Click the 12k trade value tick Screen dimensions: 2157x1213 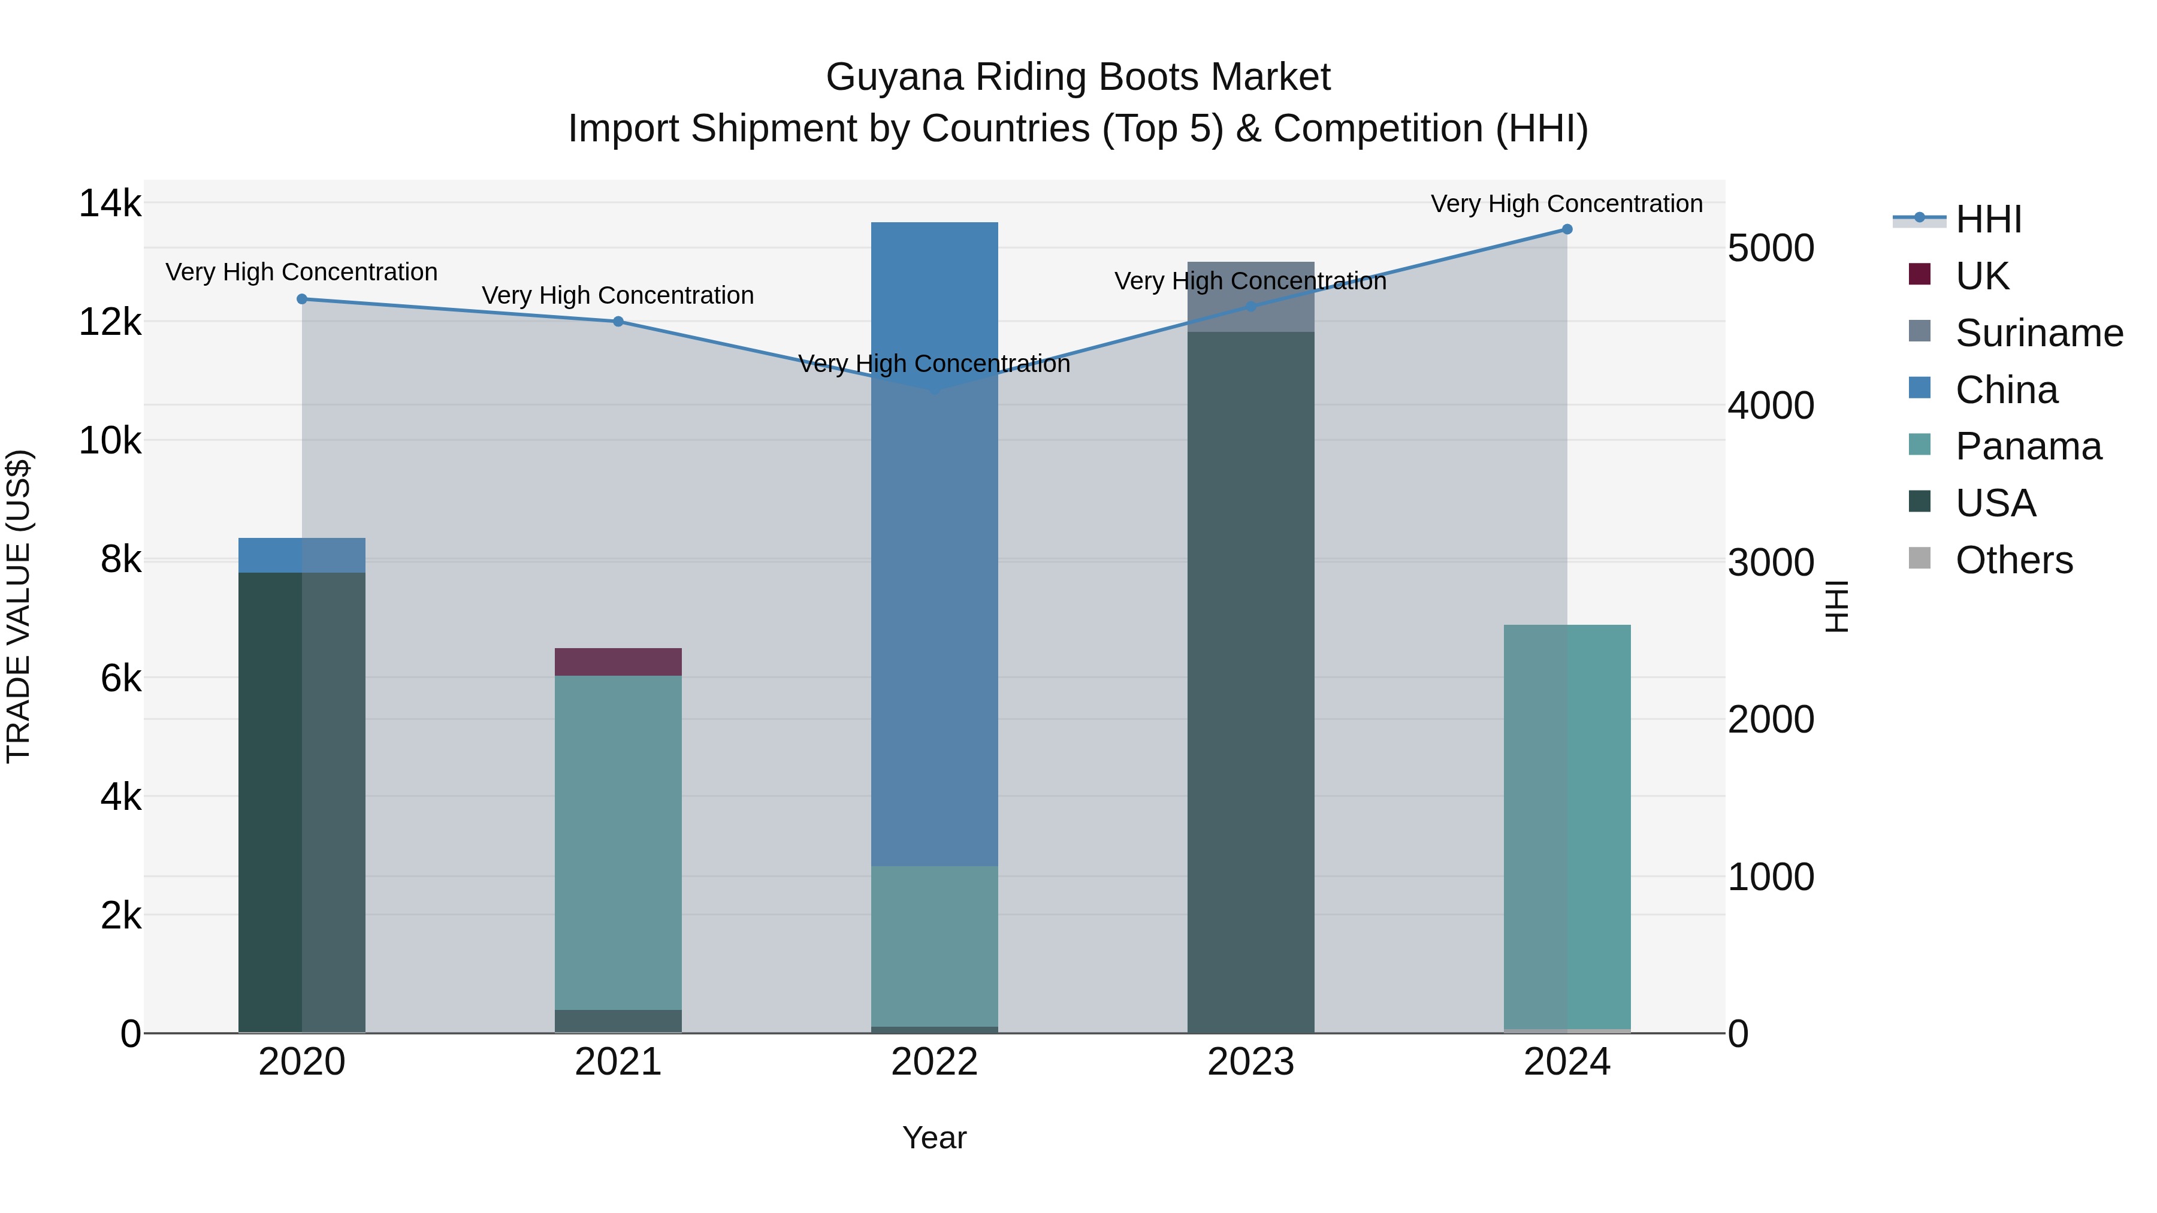[110, 322]
